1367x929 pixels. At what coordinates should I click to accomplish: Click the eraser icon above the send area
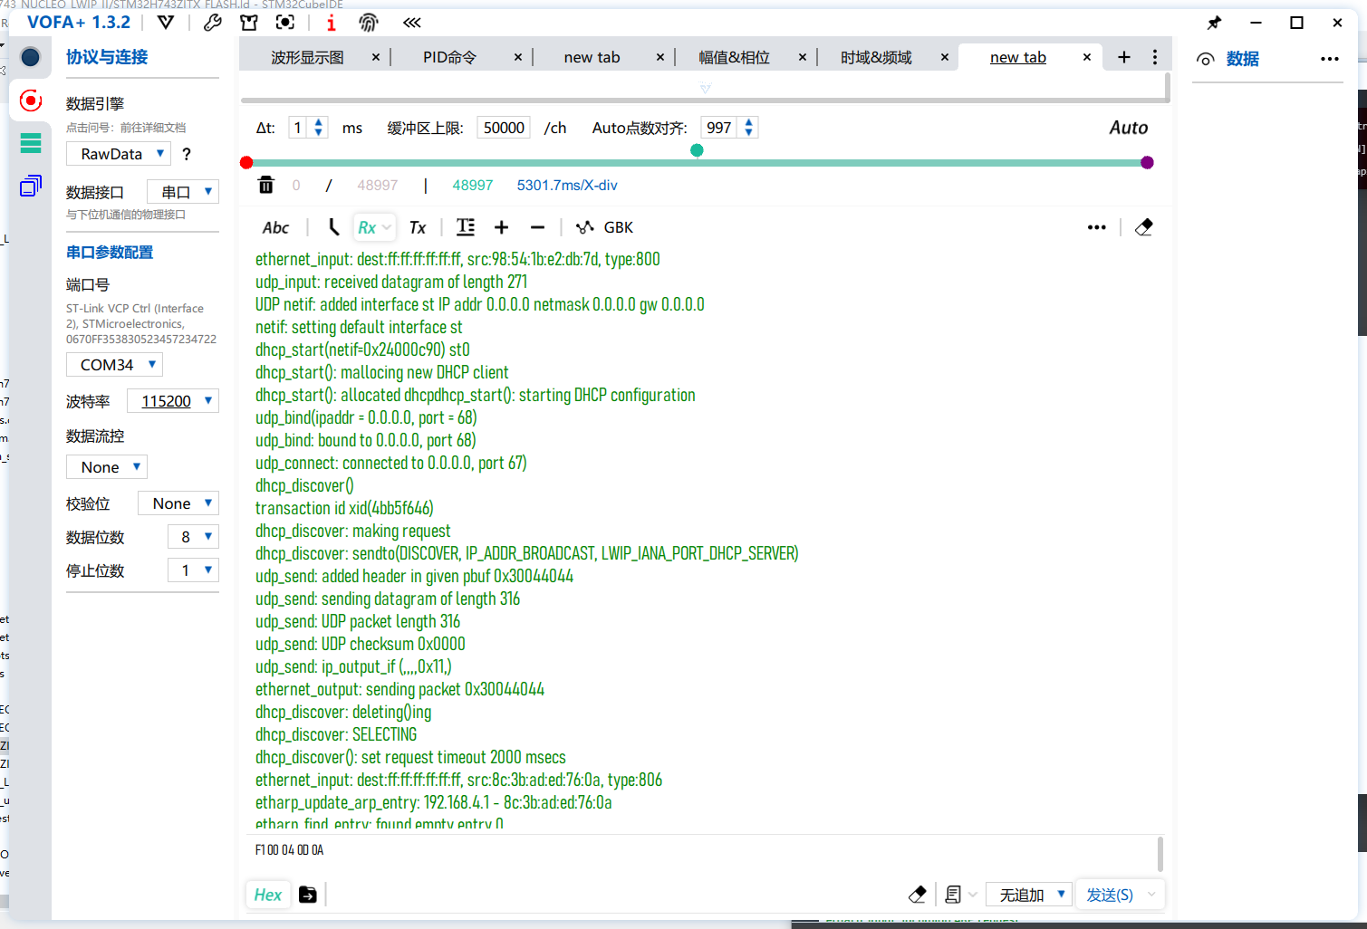point(1143,226)
